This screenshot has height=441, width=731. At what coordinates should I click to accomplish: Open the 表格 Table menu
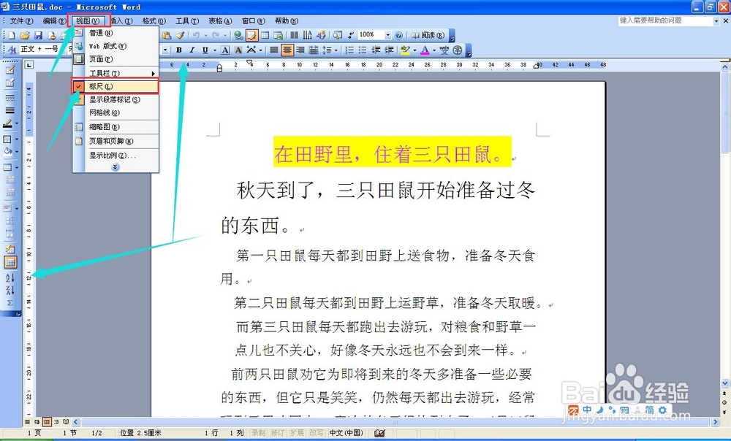pyautogui.click(x=220, y=21)
